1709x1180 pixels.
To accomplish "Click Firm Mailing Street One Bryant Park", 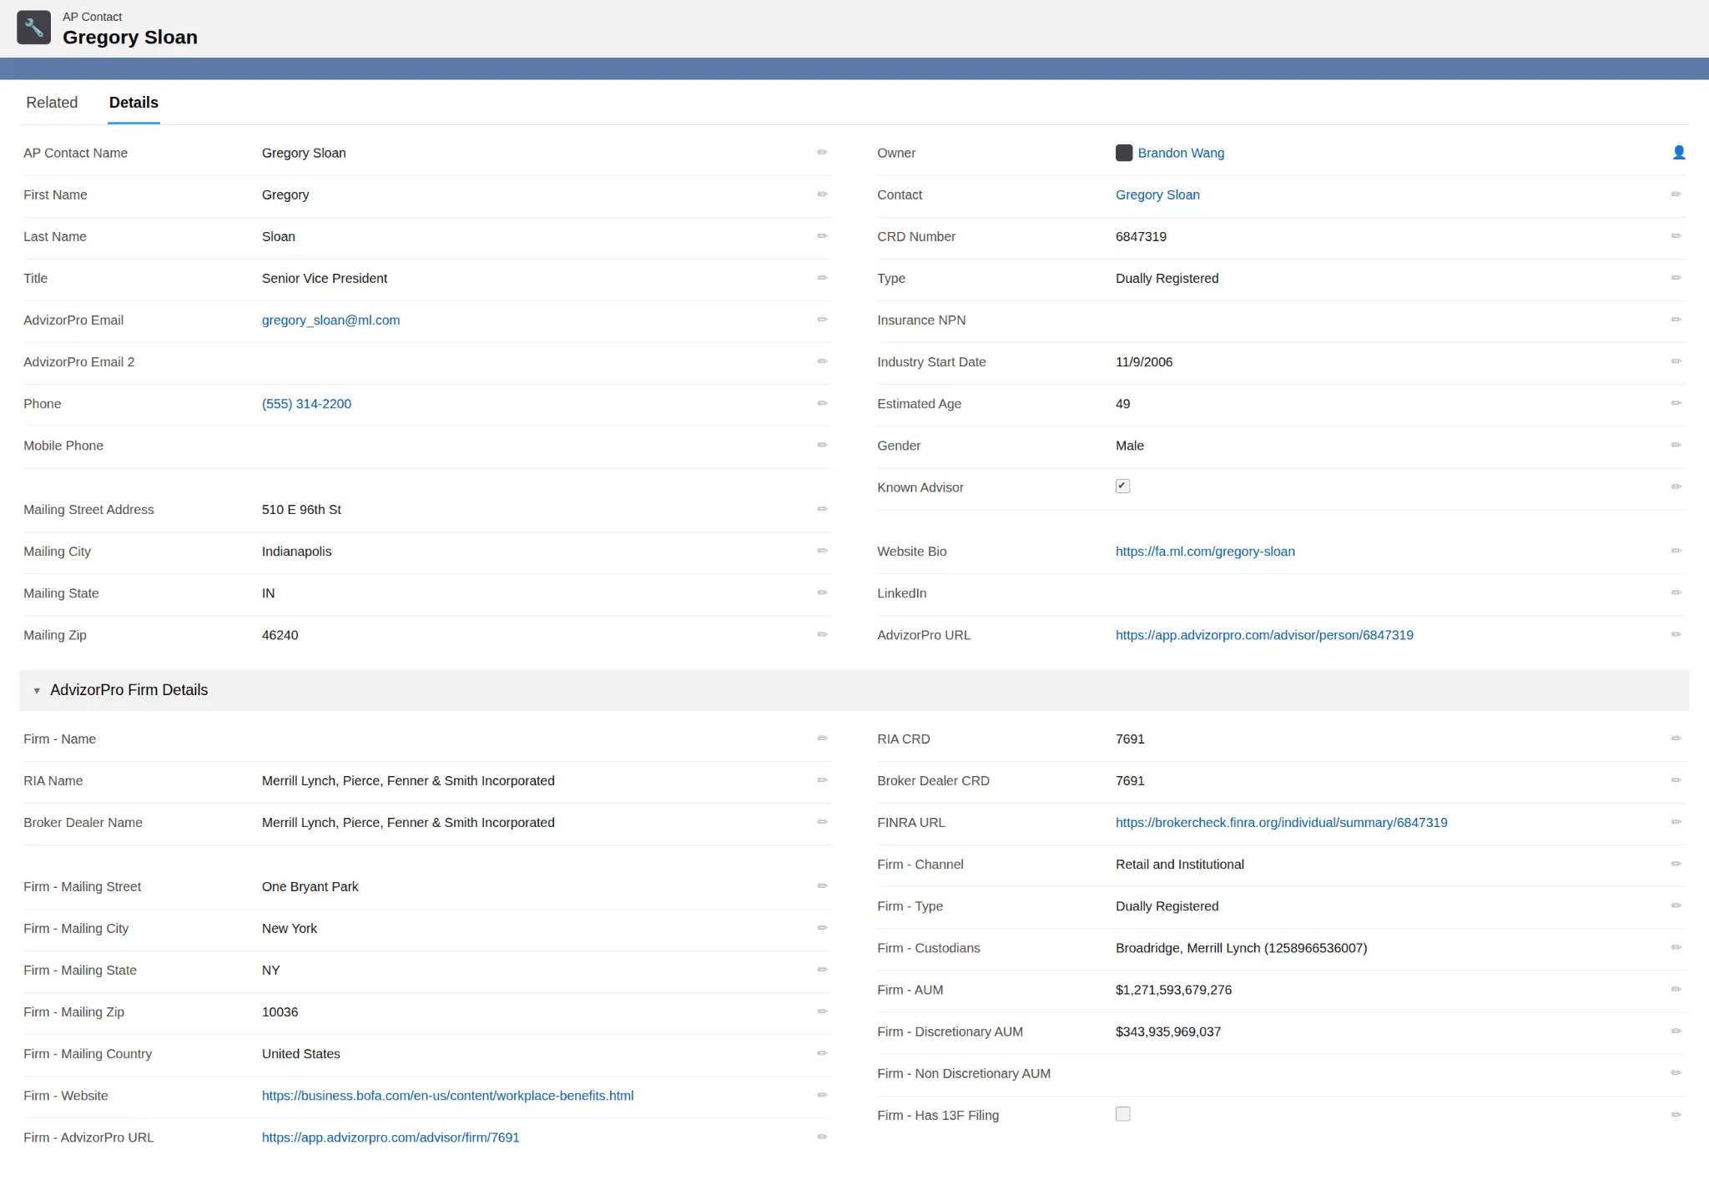I will [310, 886].
